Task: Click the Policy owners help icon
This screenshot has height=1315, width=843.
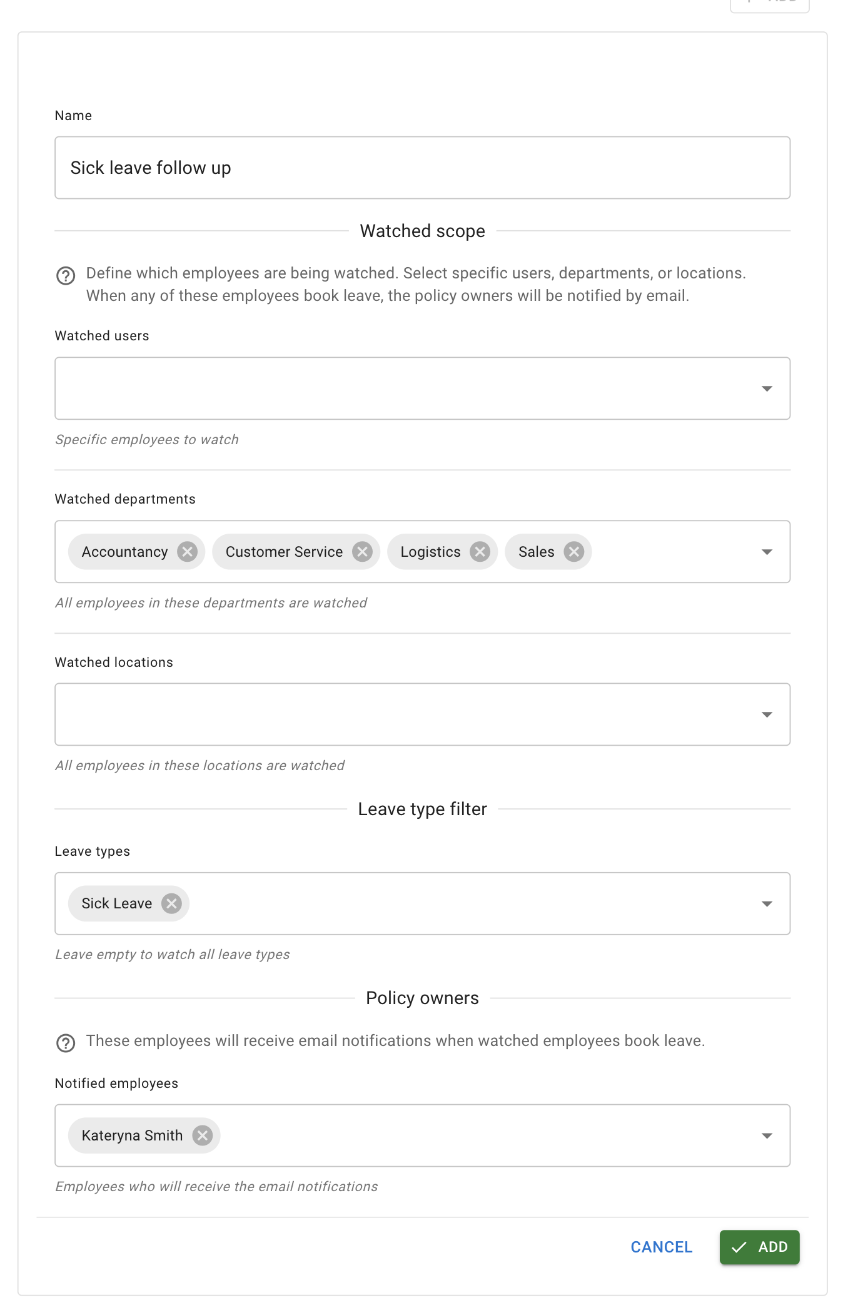Action: point(66,1043)
